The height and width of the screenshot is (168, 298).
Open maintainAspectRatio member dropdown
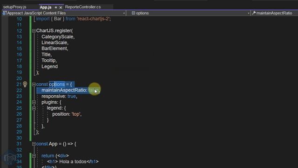coord(274,13)
